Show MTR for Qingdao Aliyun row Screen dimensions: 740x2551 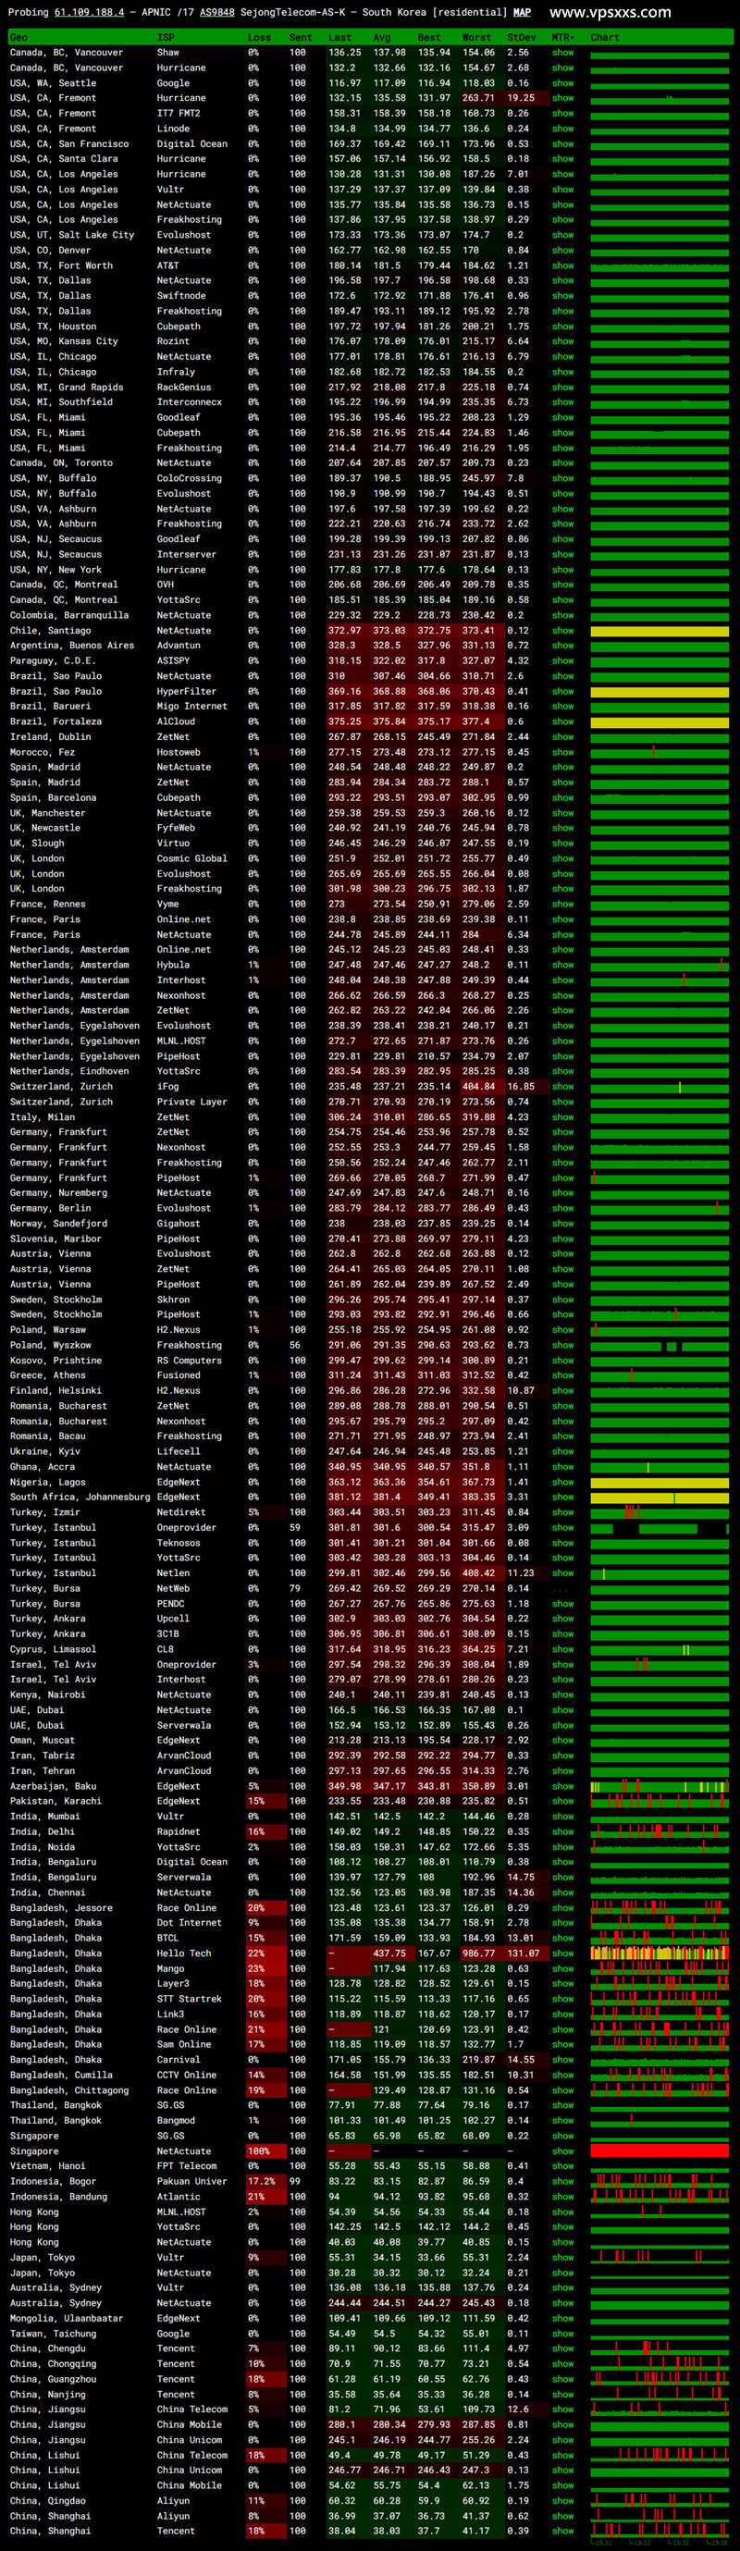[562, 2500]
